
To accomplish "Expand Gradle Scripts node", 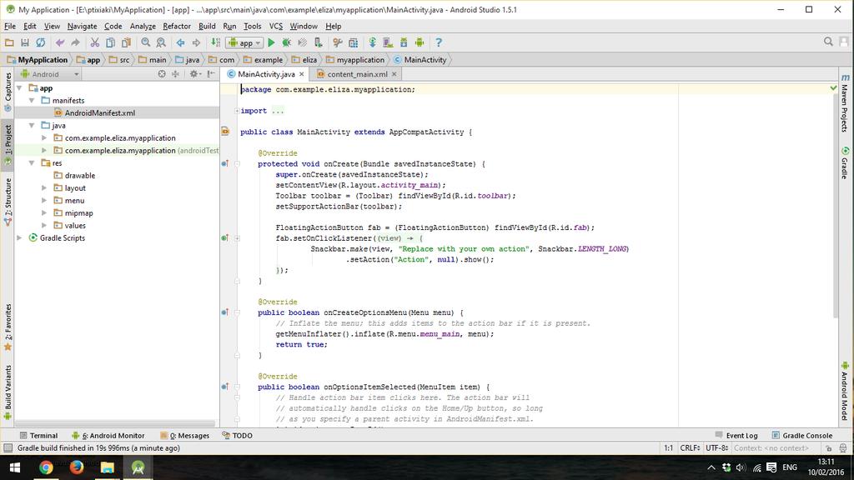I will tap(20, 238).
